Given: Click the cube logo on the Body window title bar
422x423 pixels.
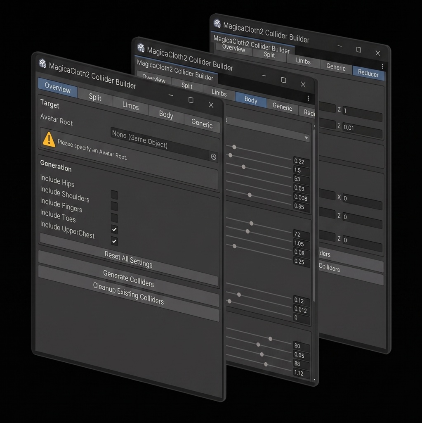Looking at the screenshot, I should point(141,48).
